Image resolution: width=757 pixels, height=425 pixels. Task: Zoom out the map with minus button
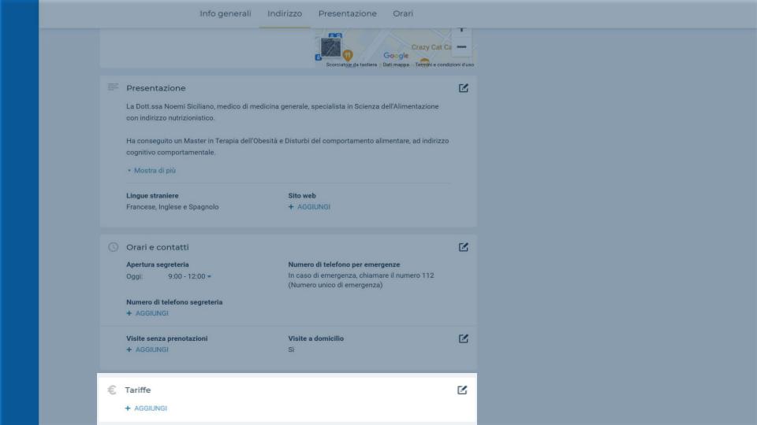[461, 47]
